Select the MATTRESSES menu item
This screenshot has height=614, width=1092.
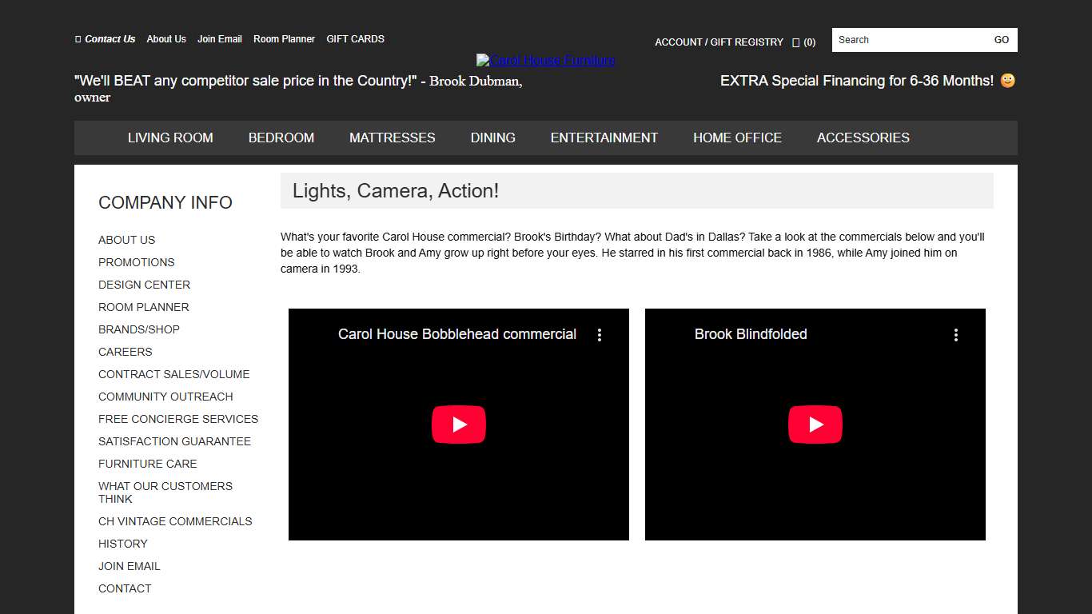392,138
